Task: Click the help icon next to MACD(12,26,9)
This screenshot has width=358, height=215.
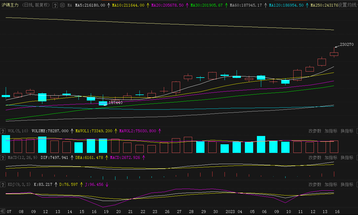Action: (x=3, y=158)
